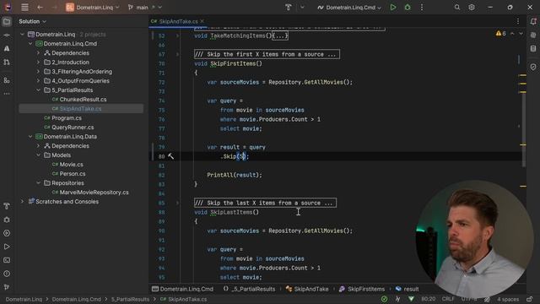Start debugging with the green bug icon

click(x=408, y=8)
